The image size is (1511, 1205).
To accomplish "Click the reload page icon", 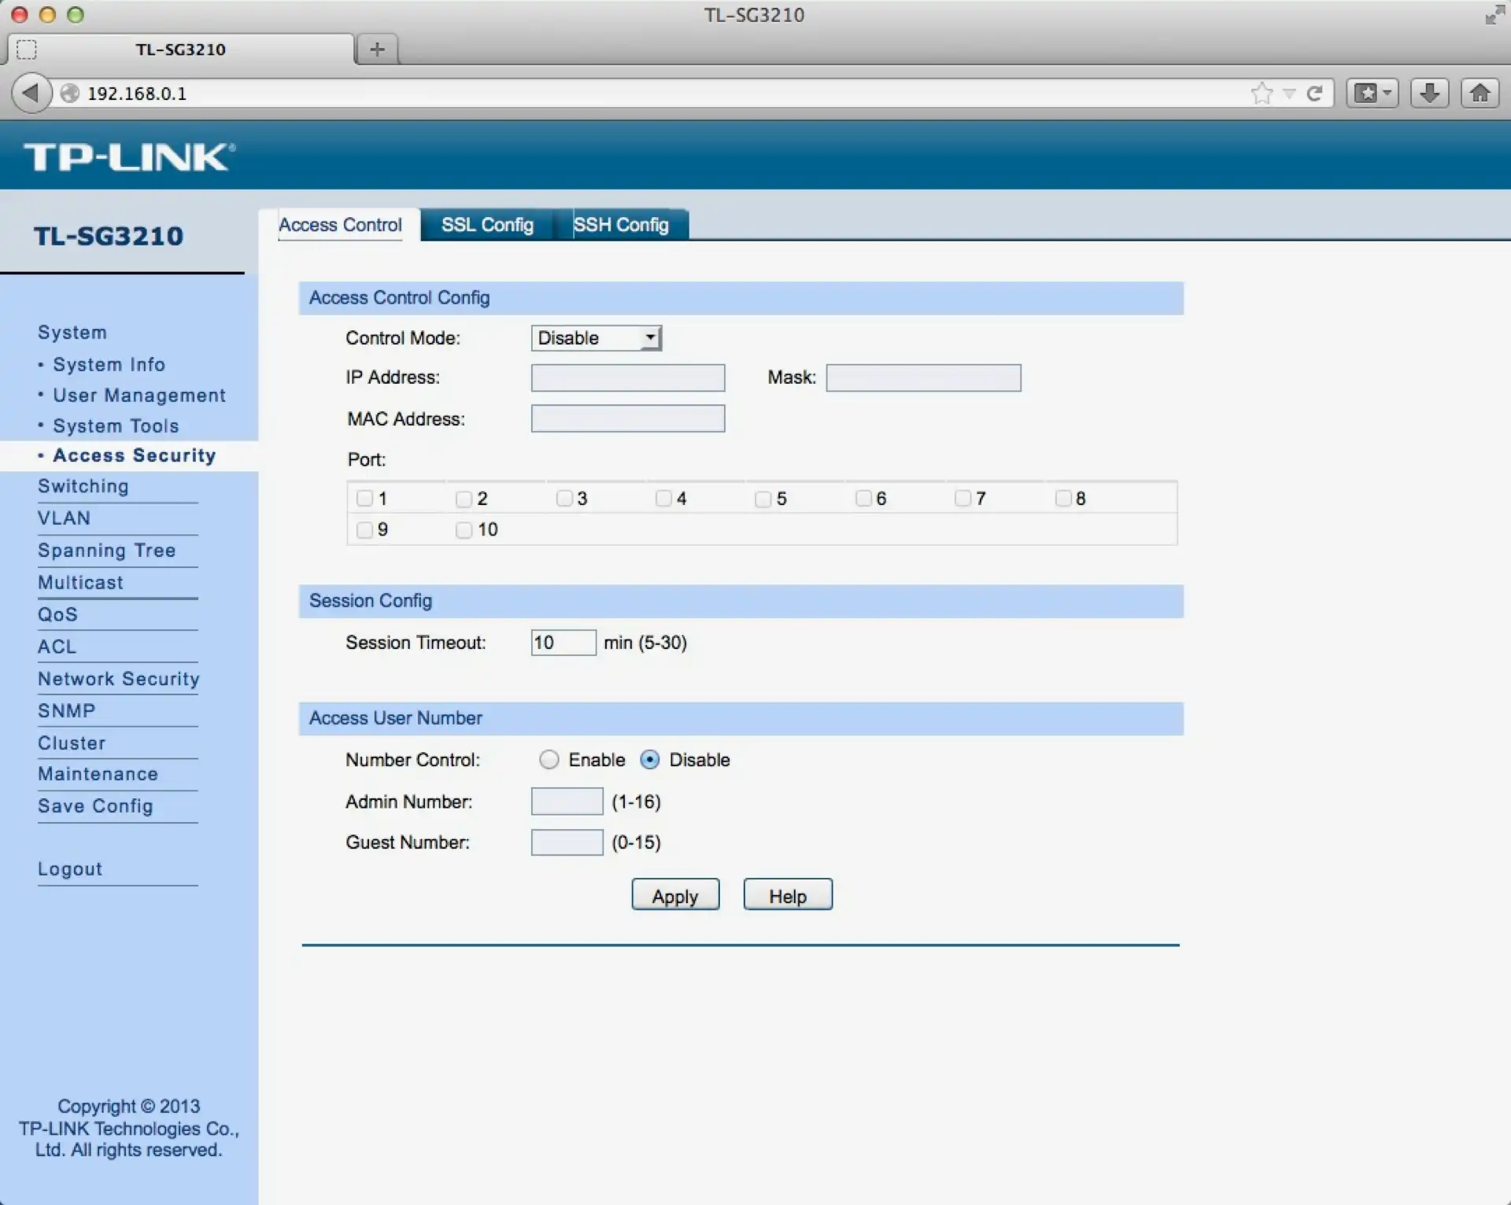I will (1314, 94).
